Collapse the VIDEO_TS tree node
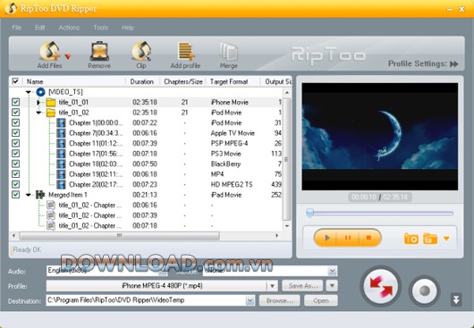 coord(29,92)
